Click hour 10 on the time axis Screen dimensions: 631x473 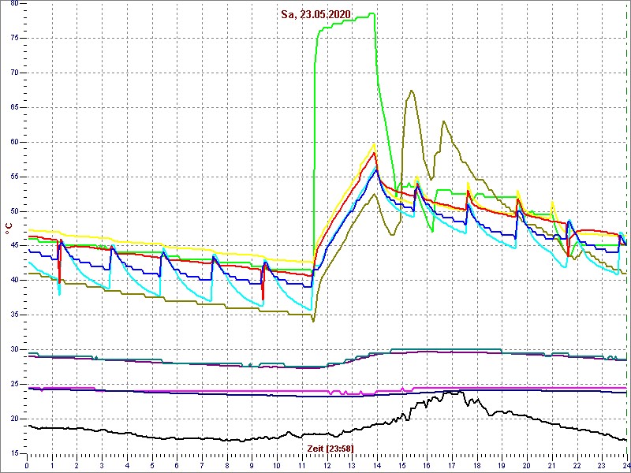pos(277,465)
